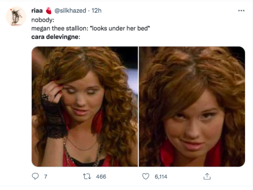View the right close-up photo
Image resolution: width=253 pixels, height=190 pixels.
click(x=192, y=107)
